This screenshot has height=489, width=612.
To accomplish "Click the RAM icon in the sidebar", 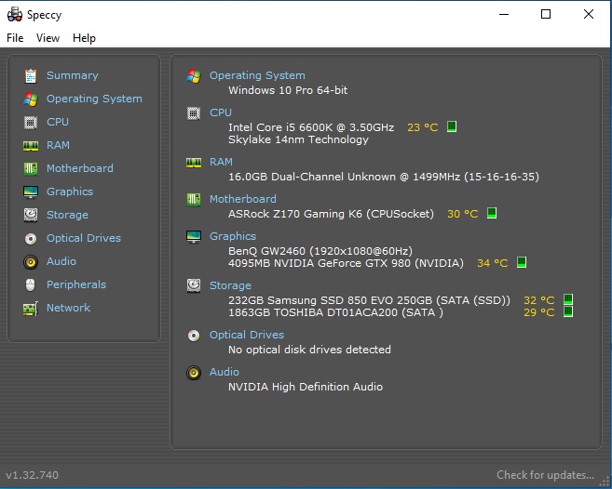I will (x=31, y=145).
